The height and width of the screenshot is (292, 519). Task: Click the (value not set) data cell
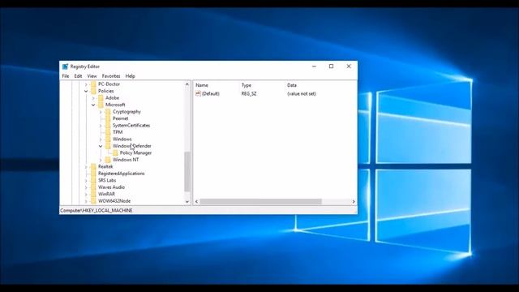point(302,94)
